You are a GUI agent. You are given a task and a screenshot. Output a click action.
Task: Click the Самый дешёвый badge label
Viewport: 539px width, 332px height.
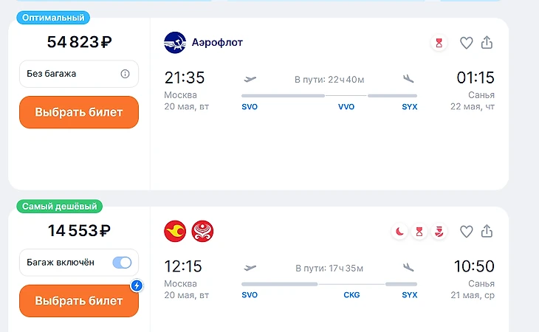pyautogui.click(x=58, y=207)
